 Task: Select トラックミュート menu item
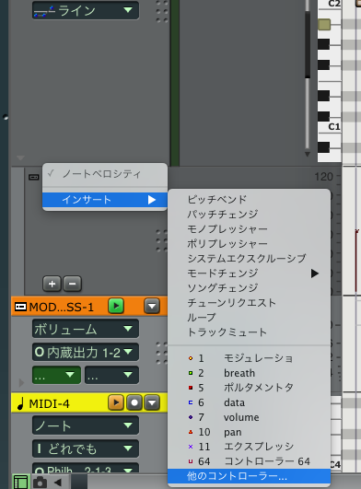(249, 332)
